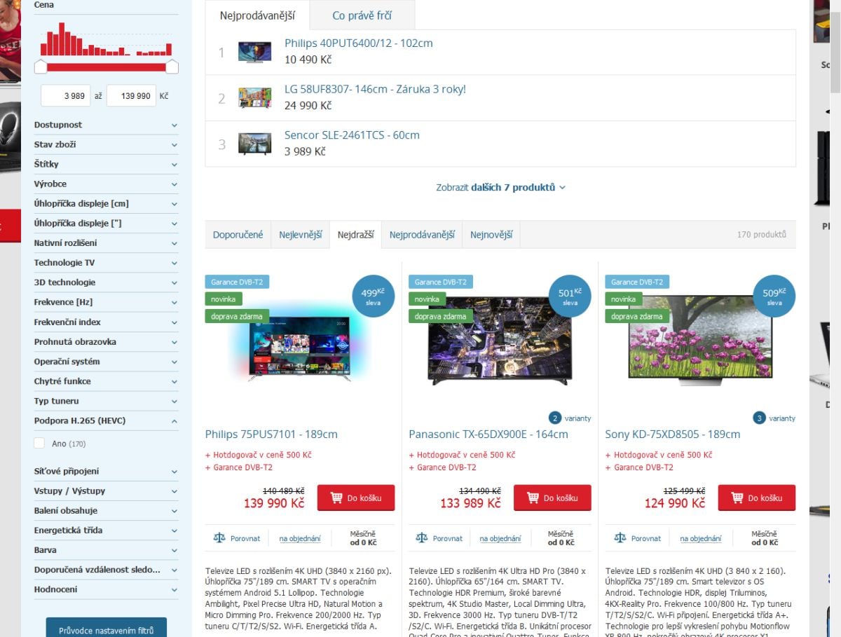Expand the Dostupnost filter
This screenshot has width=841, height=637.
click(x=106, y=125)
